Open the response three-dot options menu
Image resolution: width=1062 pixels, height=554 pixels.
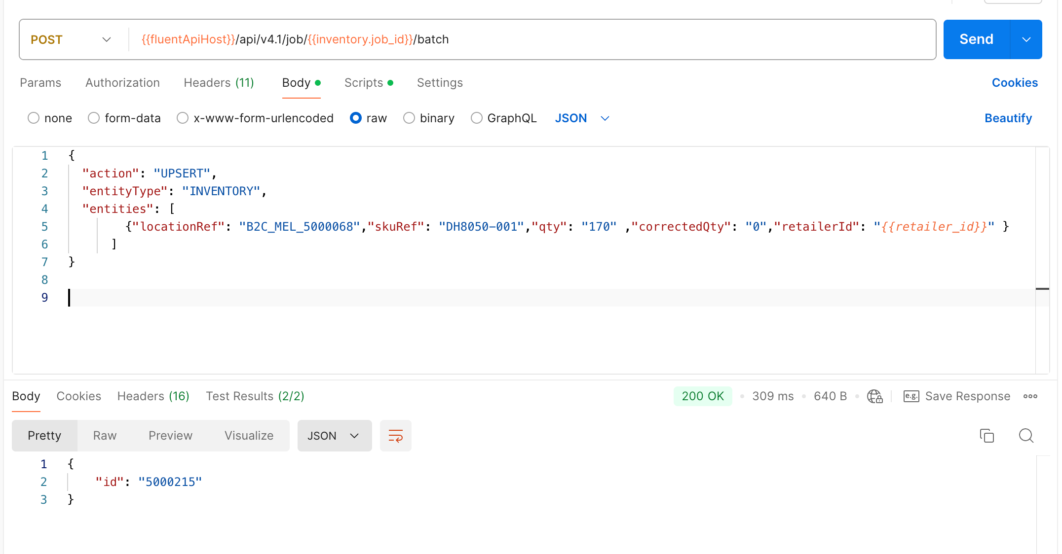[1030, 396]
